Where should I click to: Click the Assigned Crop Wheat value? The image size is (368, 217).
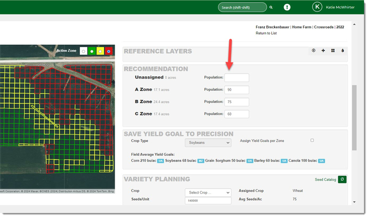[298, 191]
